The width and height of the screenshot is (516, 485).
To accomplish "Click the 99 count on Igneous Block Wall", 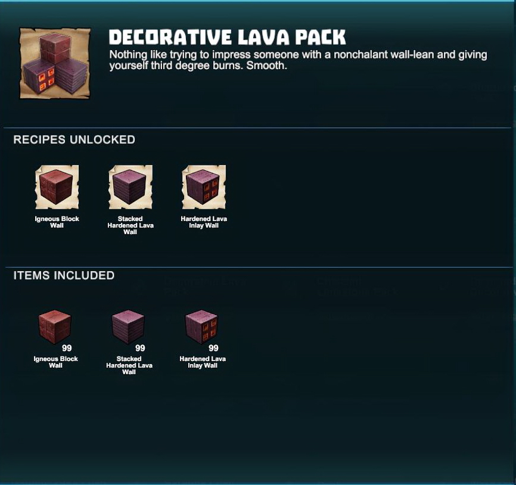I will pyautogui.click(x=67, y=348).
